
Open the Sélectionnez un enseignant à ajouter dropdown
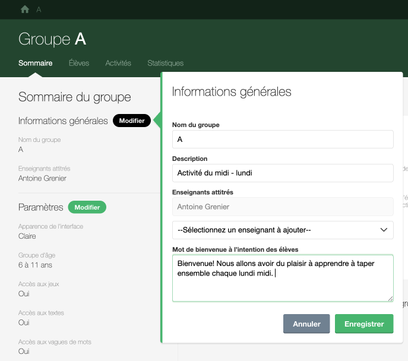(x=276, y=230)
